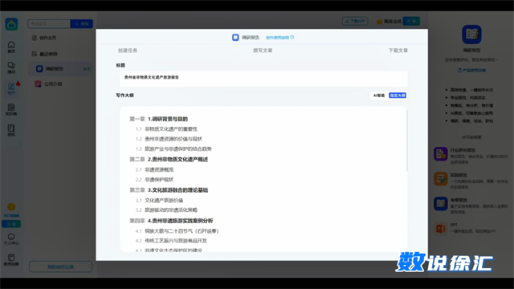Image resolution: width=514 pixels, height=289 pixels.
Task: Click the 行业研究报告 purple icon
Action: point(441,153)
